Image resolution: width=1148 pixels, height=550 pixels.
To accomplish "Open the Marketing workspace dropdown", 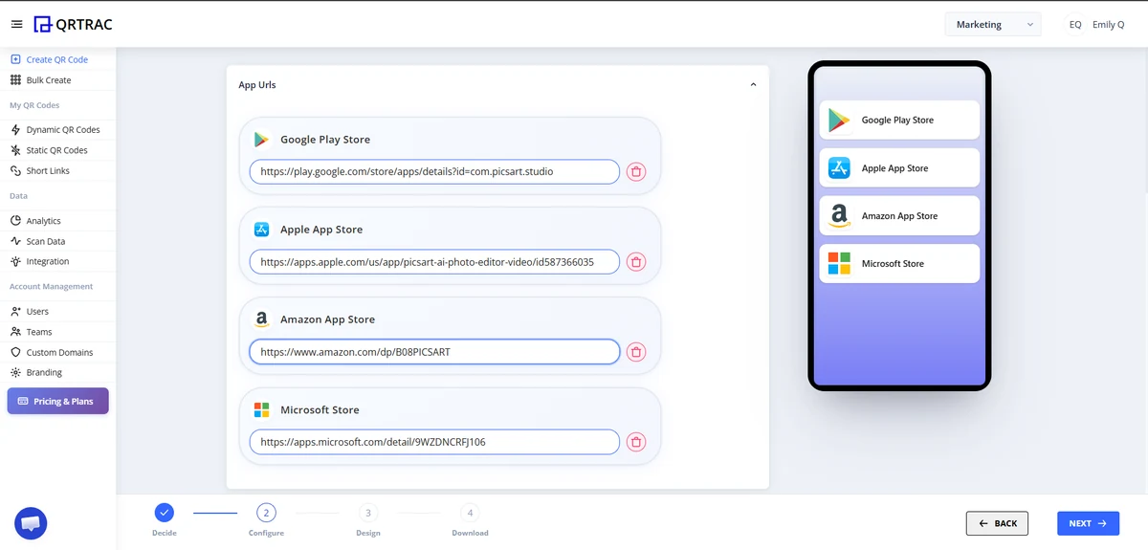I will pyautogui.click(x=993, y=25).
